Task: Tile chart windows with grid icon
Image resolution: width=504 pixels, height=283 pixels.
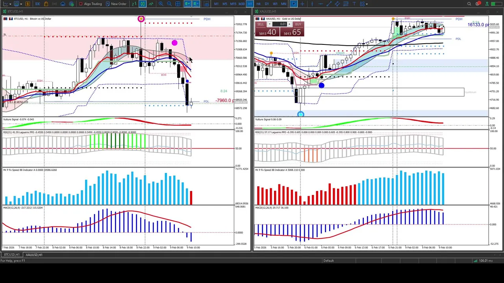Action: click(178, 4)
